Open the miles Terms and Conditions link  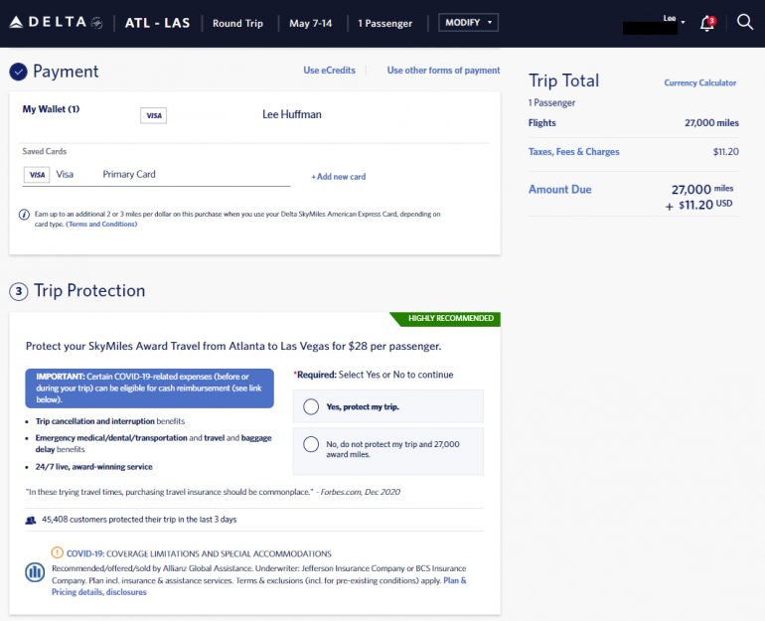point(101,225)
